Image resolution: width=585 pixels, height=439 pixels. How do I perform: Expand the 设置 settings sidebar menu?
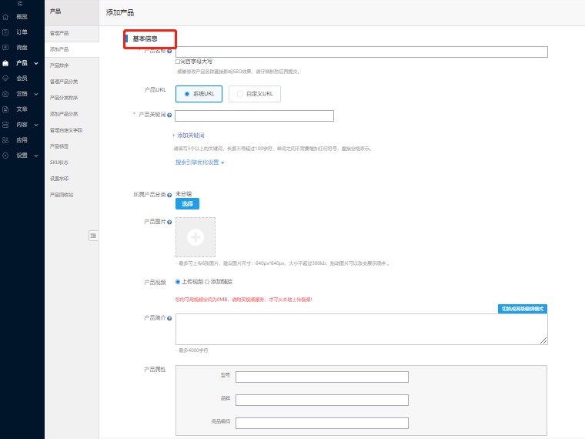click(x=21, y=155)
